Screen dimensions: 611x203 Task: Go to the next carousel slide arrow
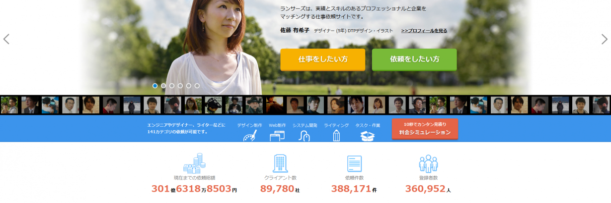(604, 39)
